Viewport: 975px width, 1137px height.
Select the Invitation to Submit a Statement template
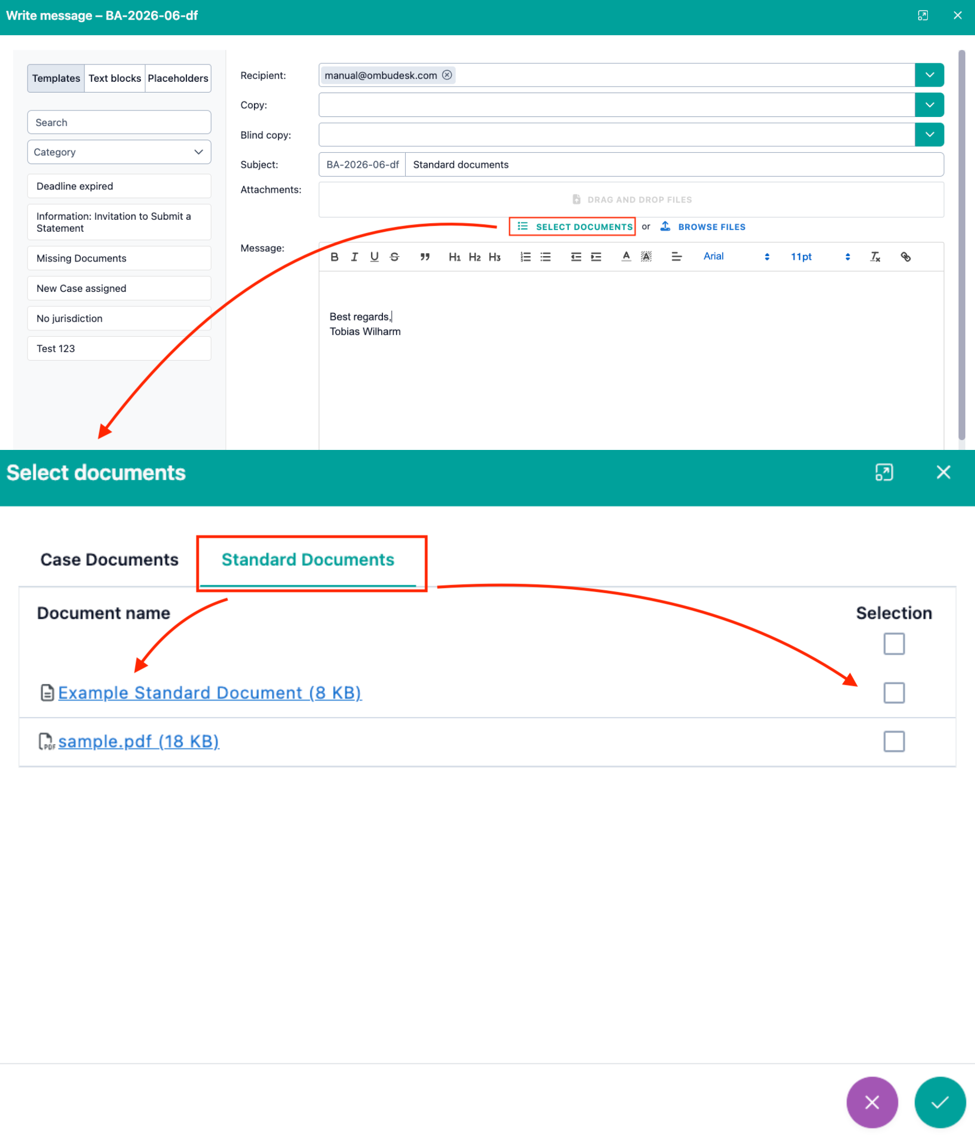click(119, 222)
